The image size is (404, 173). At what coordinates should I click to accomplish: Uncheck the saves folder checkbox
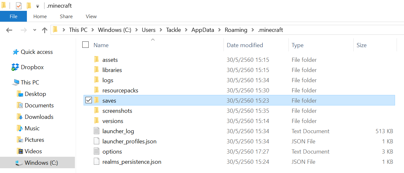tap(89, 100)
